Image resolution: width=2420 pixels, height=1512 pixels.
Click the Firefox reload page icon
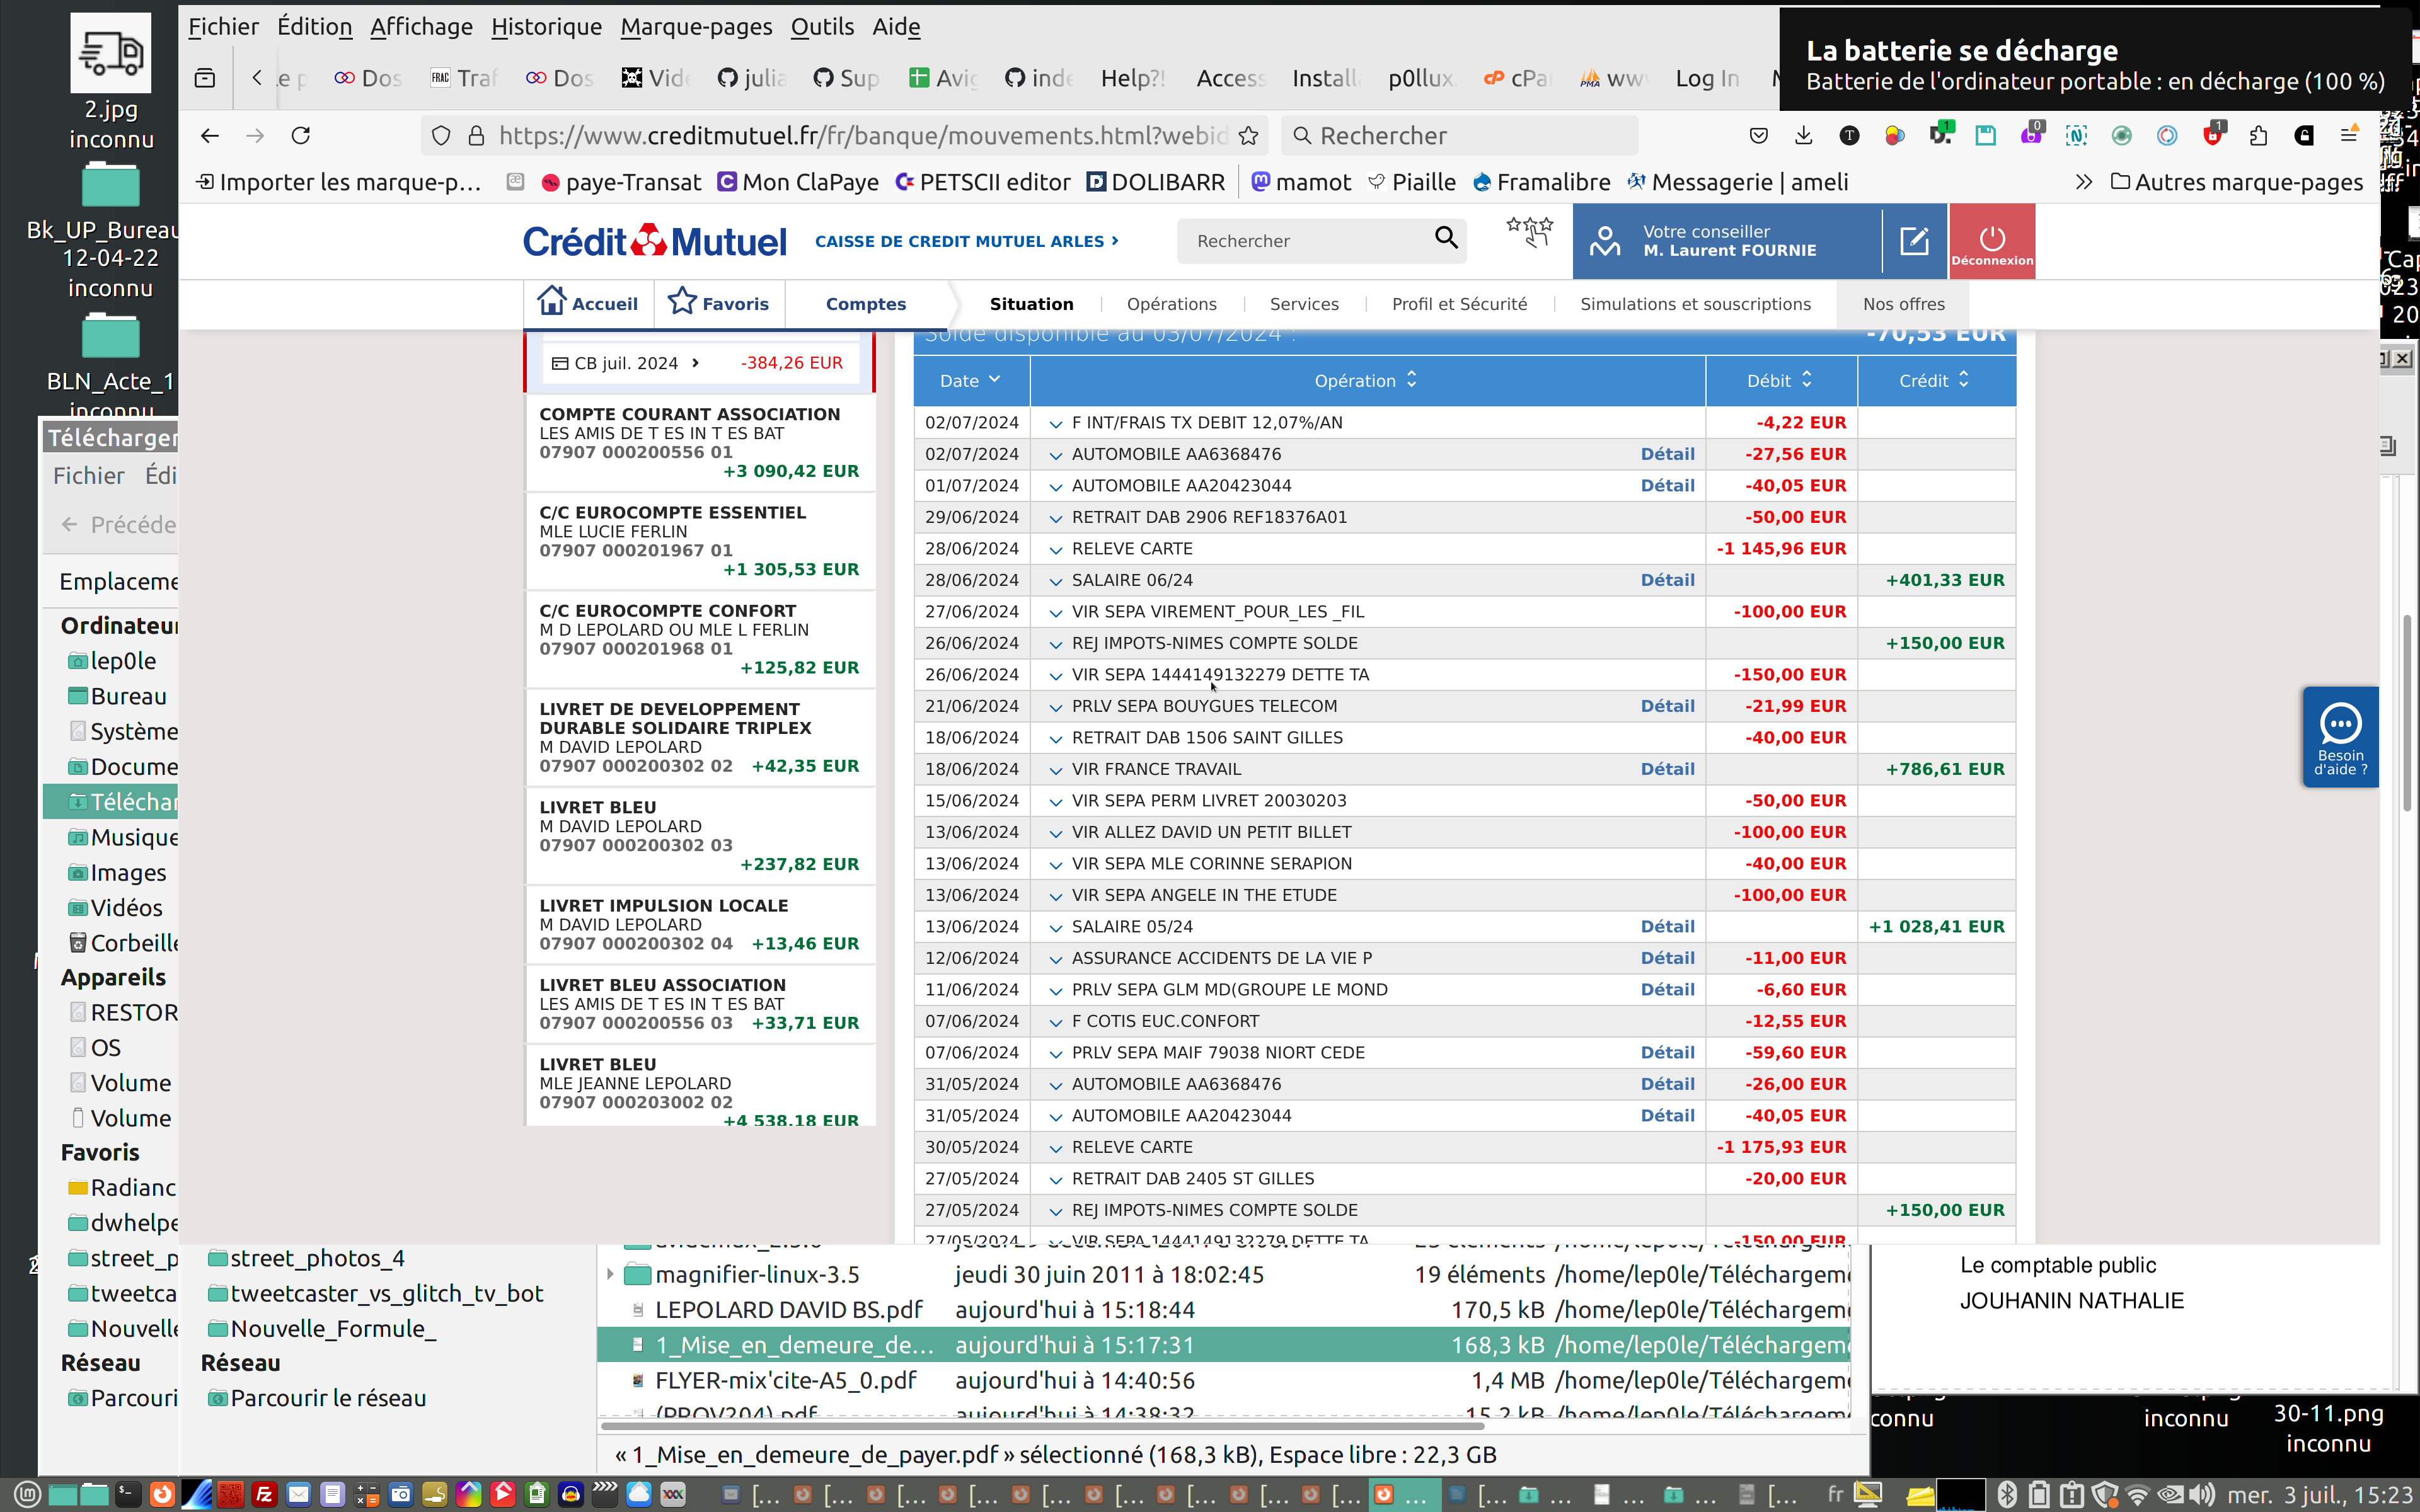point(301,136)
